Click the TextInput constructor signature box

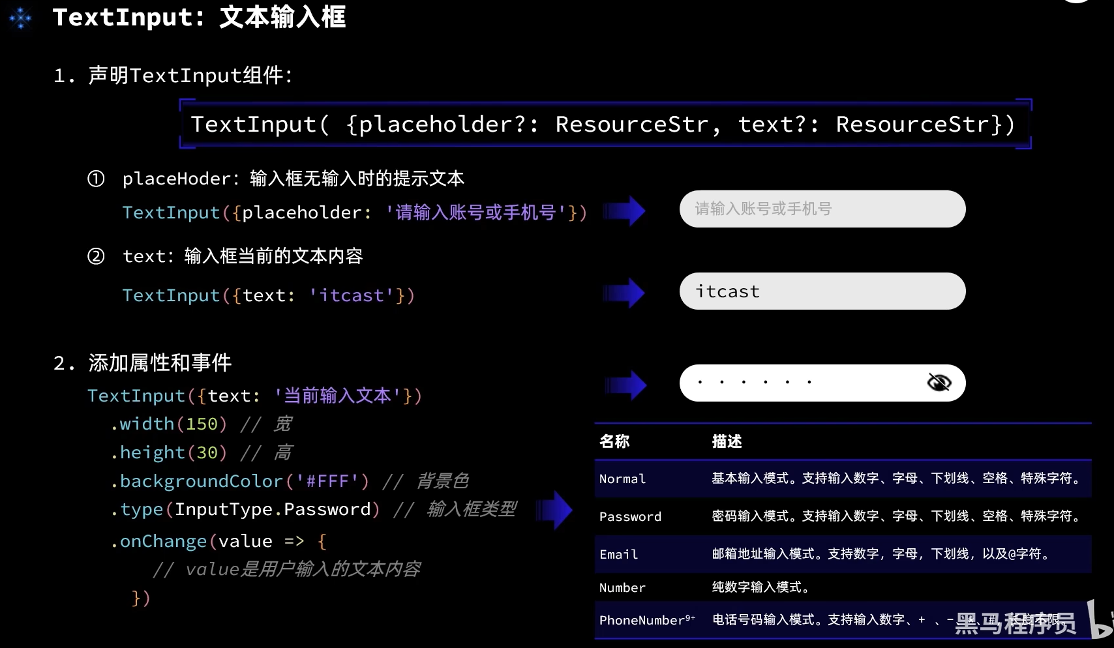click(x=605, y=124)
